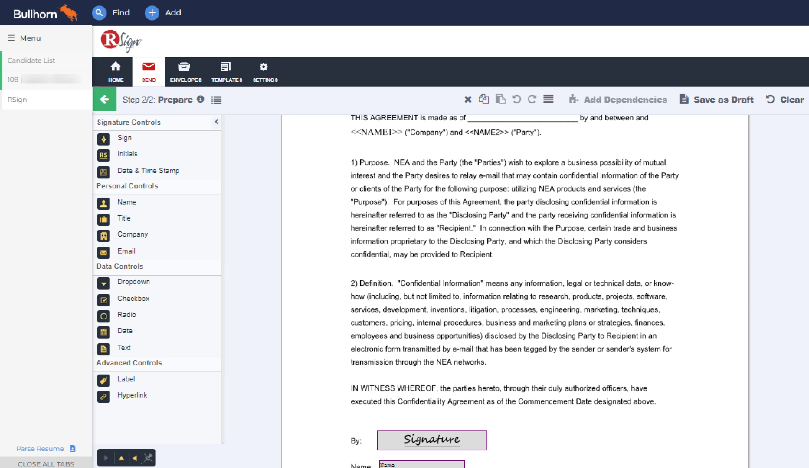Open the Bullhorn Menu hamburger
Screen dimensions: 809x468
11,38
